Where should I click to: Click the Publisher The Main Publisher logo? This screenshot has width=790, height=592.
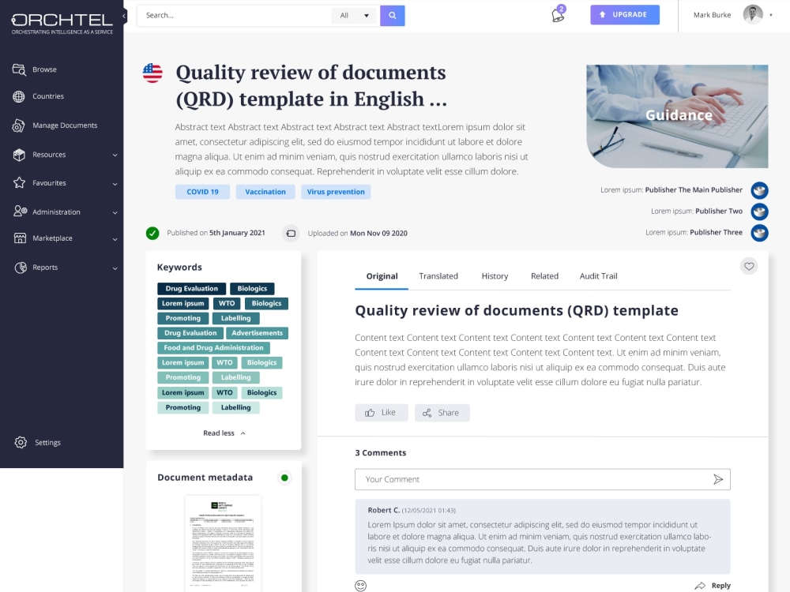point(759,190)
